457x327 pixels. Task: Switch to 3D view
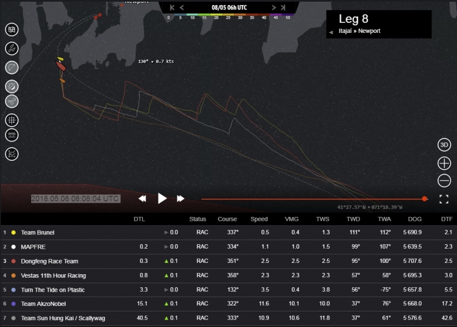pos(444,145)
